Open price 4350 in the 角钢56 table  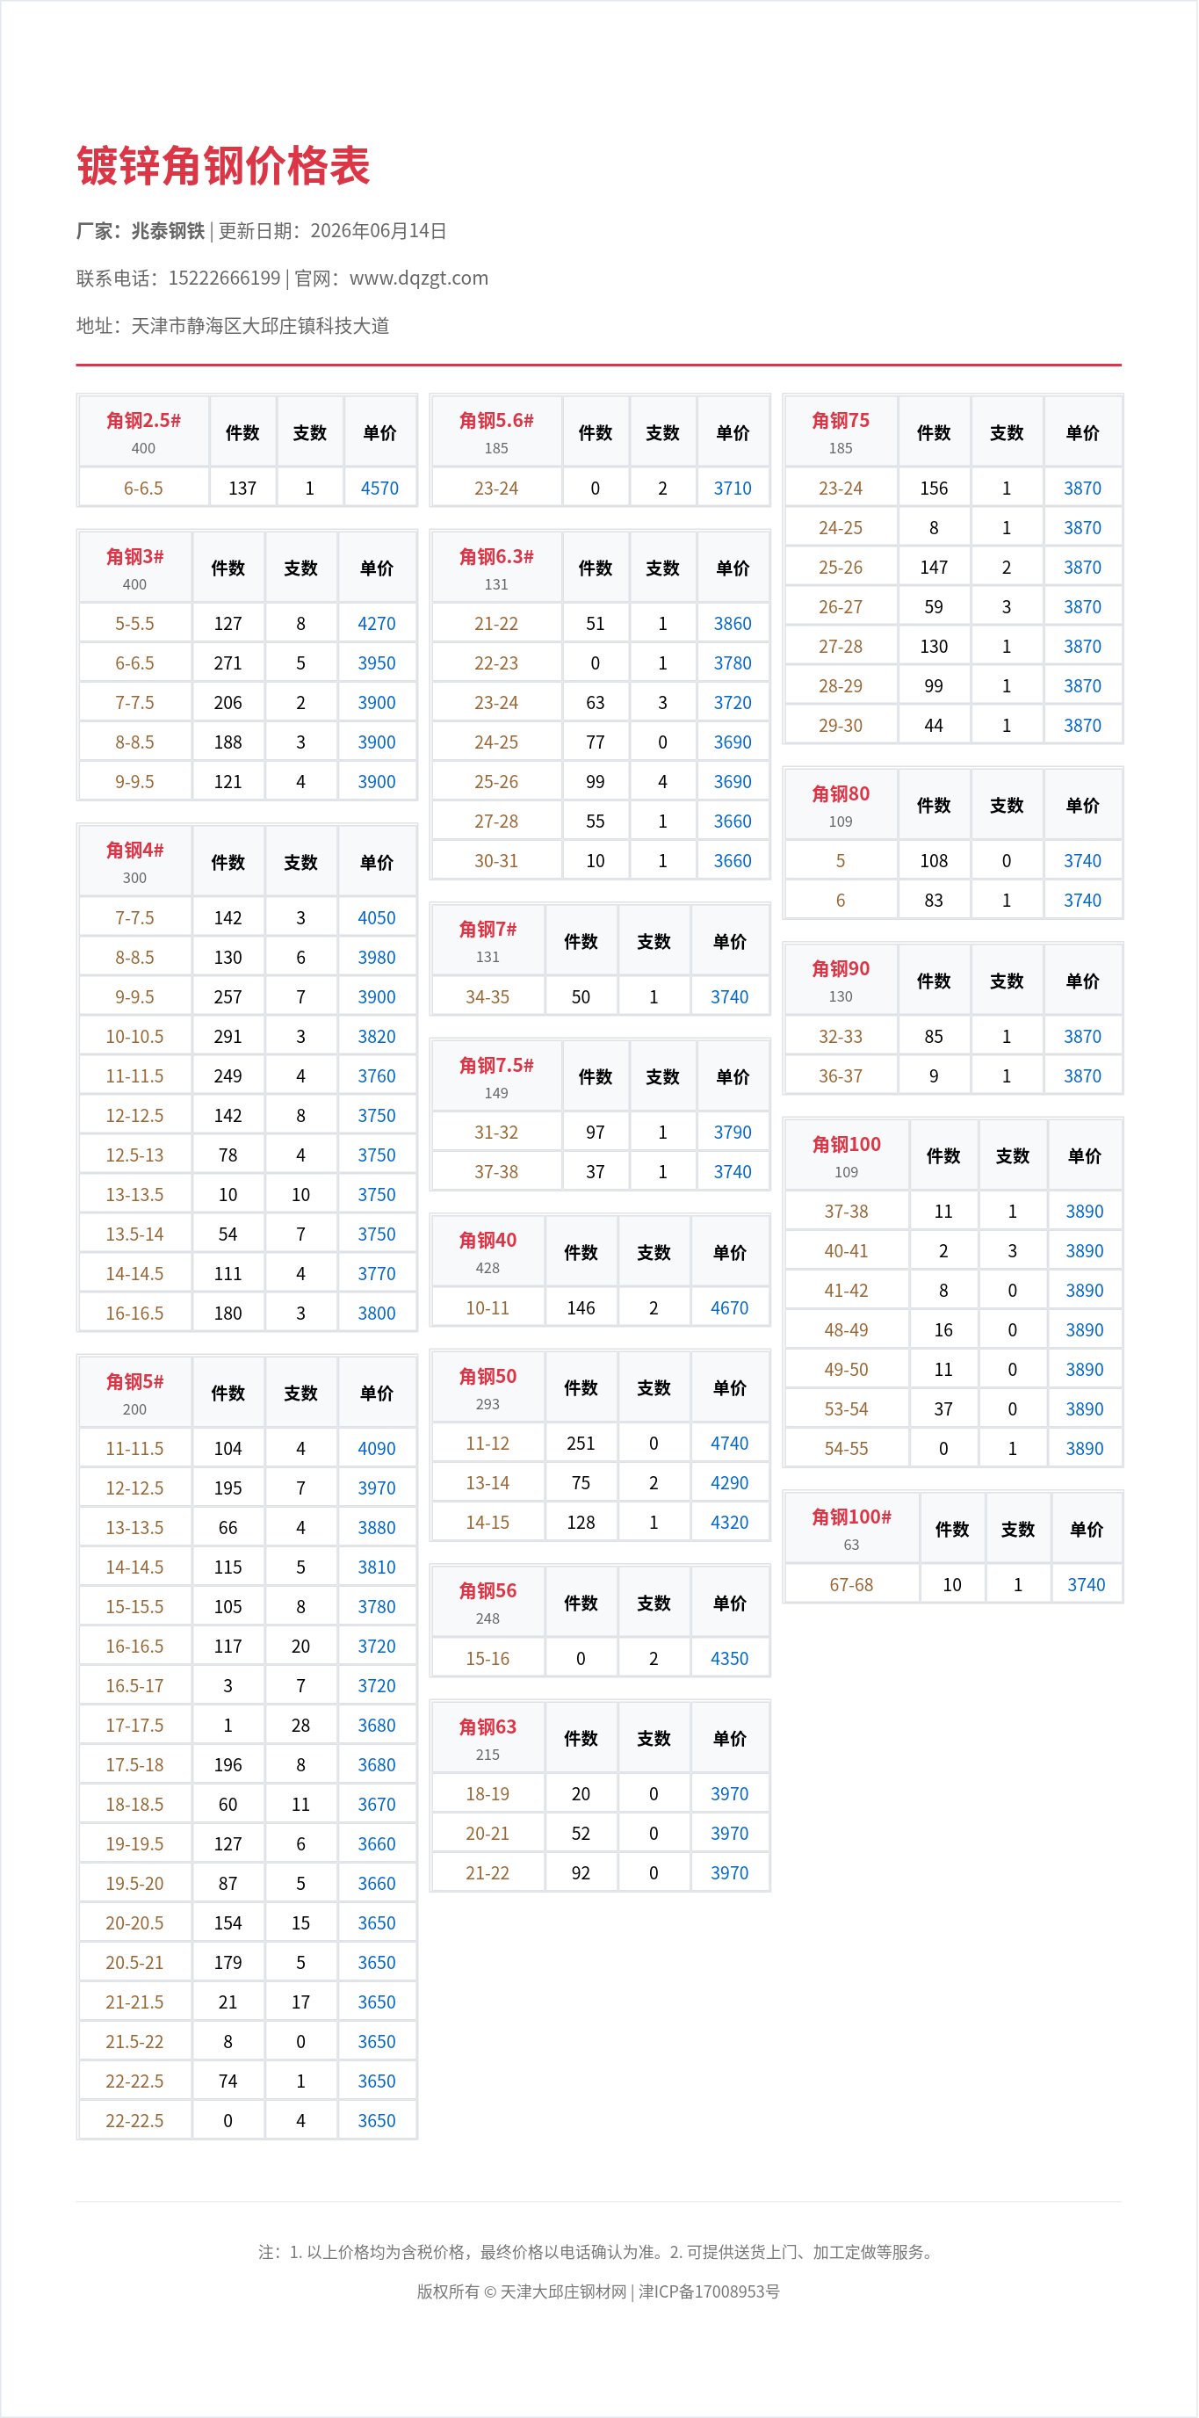730,1659
